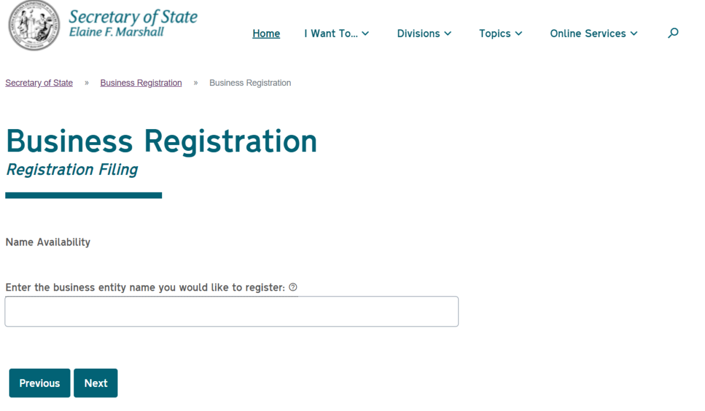Follow the Secretary of State breadcrumb link
The image size is (705, 411).
pyautogui.click(x=39, y=82)
